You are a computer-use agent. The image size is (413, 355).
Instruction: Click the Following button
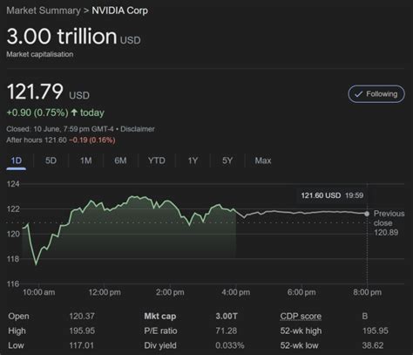tap(376, 94)
